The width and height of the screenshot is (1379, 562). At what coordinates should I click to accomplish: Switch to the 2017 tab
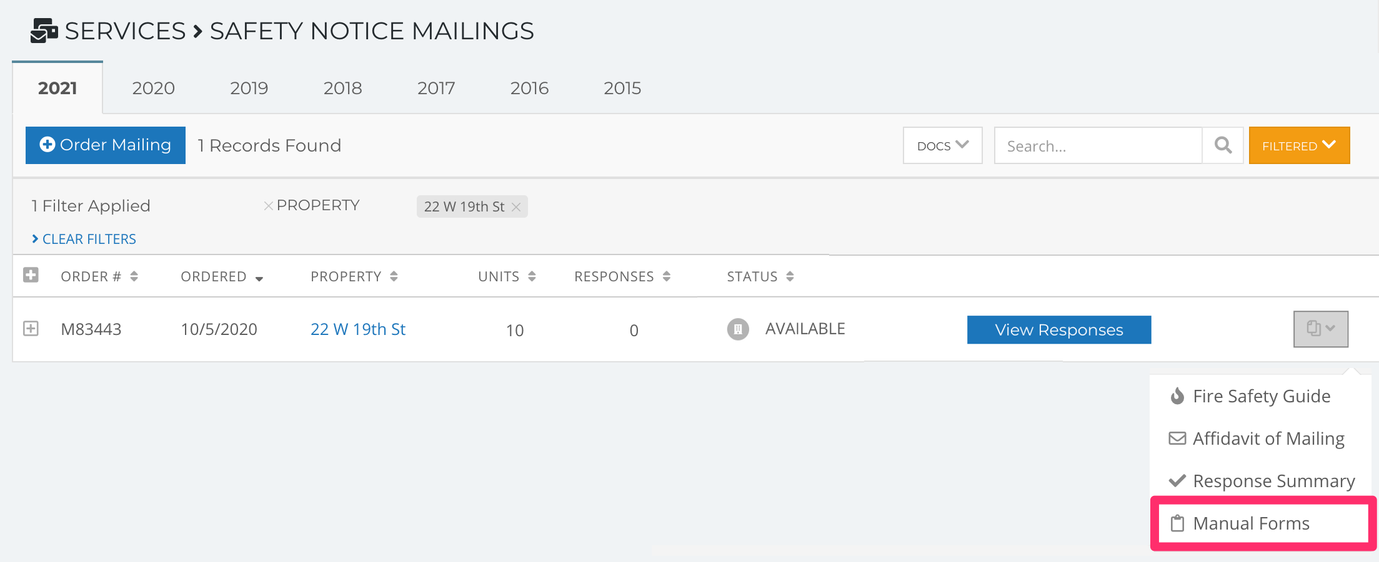tap(436, 88)
